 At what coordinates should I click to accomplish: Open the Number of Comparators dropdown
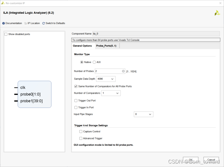click(x=111, y=93)
